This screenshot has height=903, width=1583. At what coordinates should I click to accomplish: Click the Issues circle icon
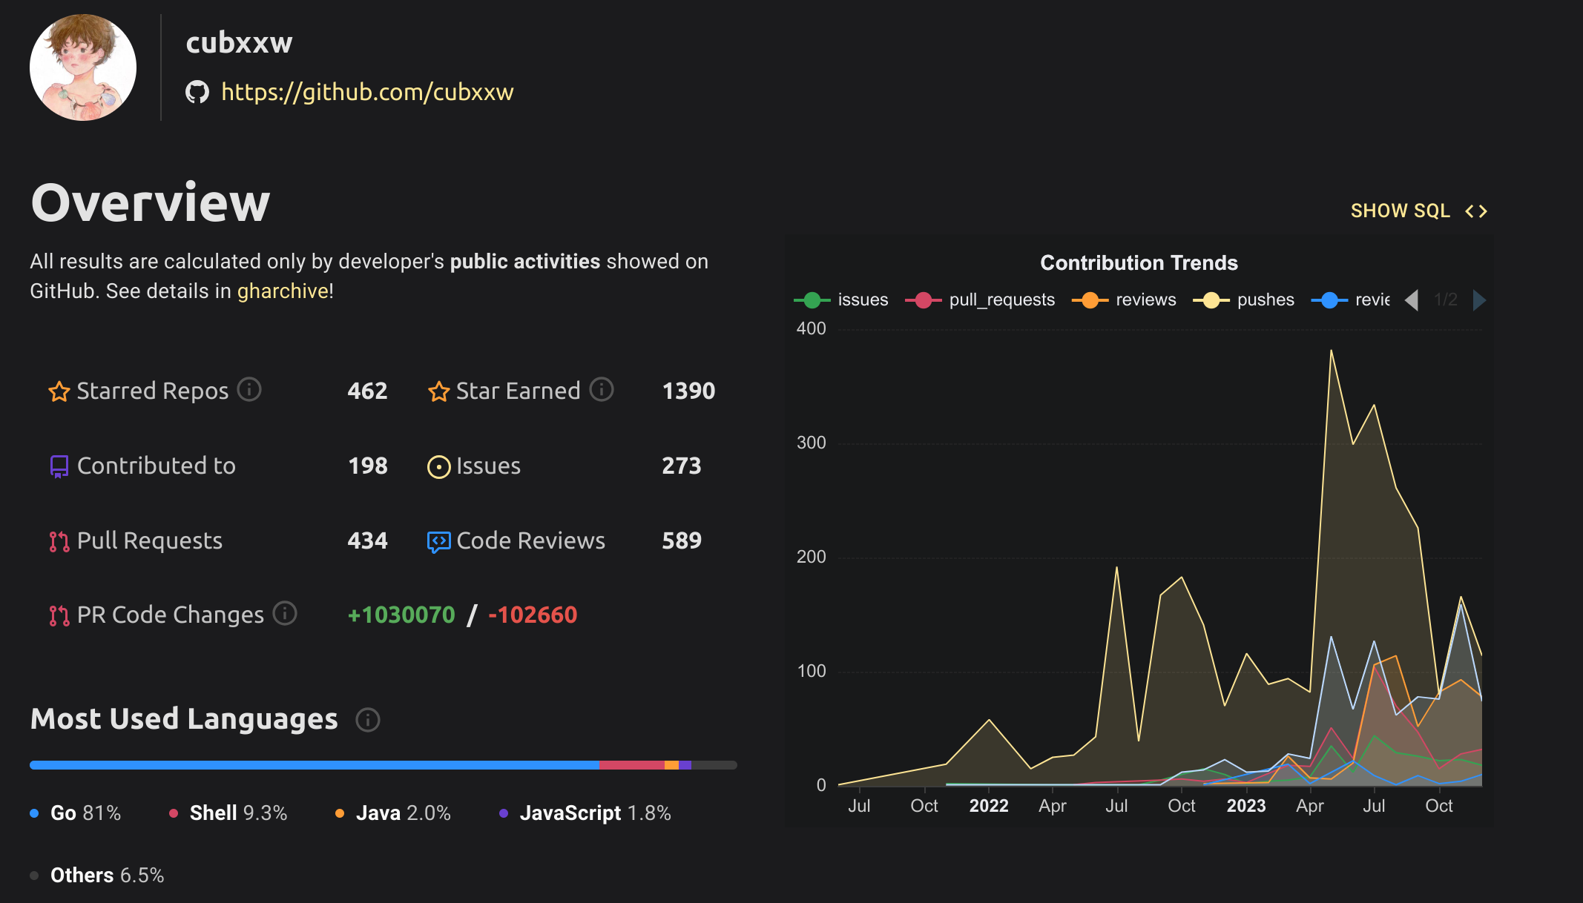point(438,467)
